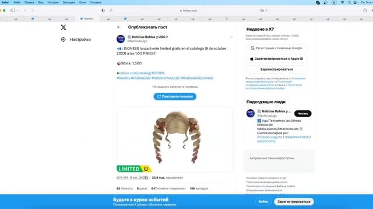This screenshot has height=209, width=373.
Task: Click the Wi-Fi icon in the menu bar
Action: point(342,2)
